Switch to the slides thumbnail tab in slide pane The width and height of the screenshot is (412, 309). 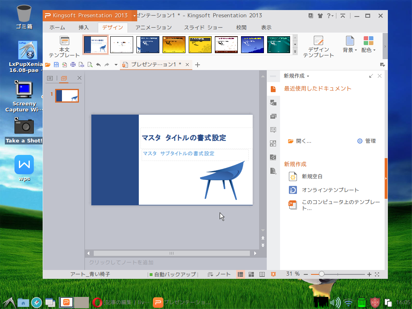[x=64, y=78]
